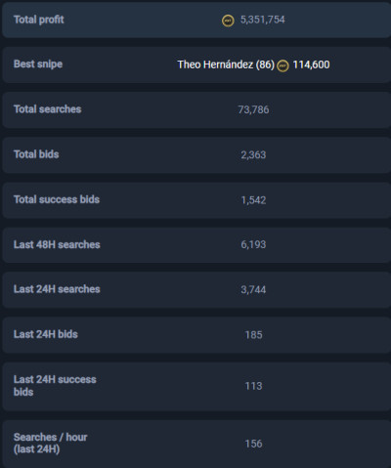Image resolution: width=391 pixels, height=468 pixels.
Task: Select the 1,542 success bids value
Action: [253, 200]
